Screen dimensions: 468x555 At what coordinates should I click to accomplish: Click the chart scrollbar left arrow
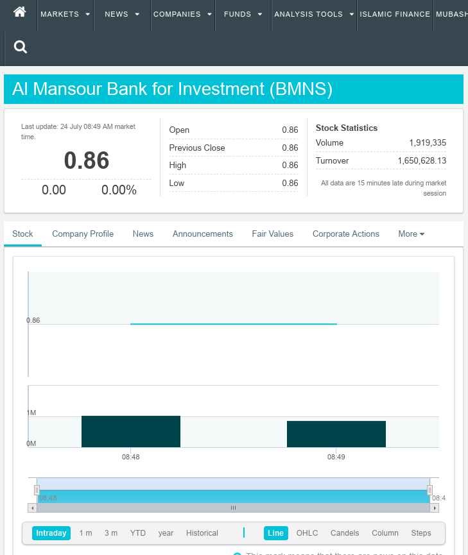click(32, 508)
